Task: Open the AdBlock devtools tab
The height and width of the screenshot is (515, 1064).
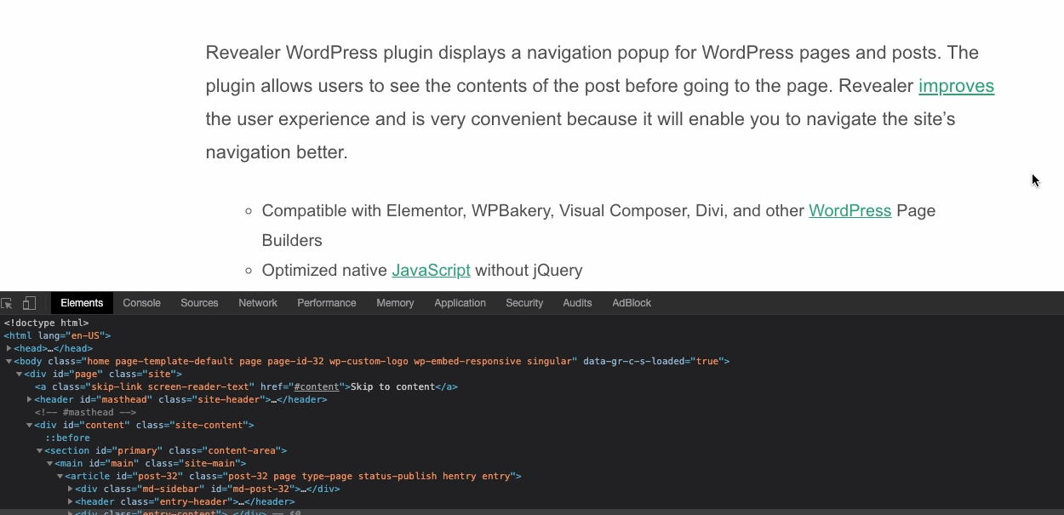Action: pyautogui.click(x=631, y=303)
